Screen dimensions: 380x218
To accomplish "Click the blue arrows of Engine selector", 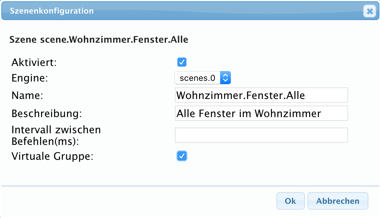I will pos(226,78).
